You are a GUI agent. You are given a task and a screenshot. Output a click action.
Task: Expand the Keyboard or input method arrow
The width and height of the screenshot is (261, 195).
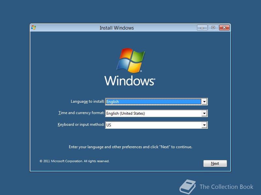tap(204, 125)
